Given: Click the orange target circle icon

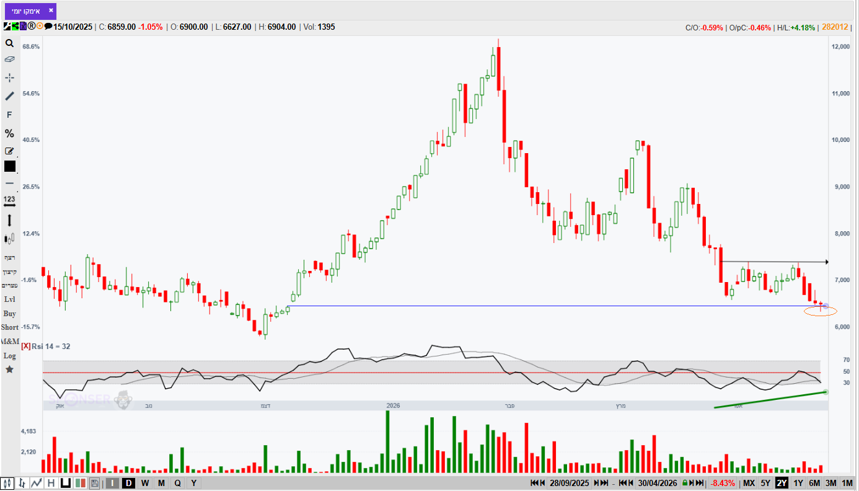Looking at the screenshot, I should [40, 26].
